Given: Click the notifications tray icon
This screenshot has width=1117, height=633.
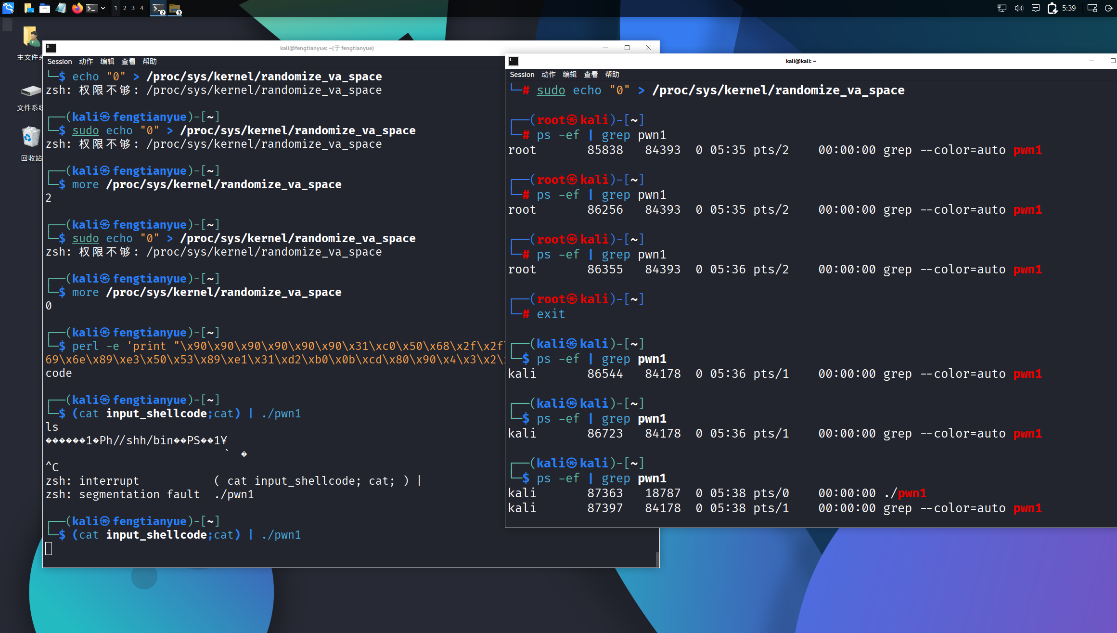Looking at the screenshot, I should (x=1036, y=8).
